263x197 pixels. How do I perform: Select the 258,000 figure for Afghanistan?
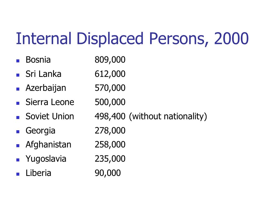coord(110,145)
